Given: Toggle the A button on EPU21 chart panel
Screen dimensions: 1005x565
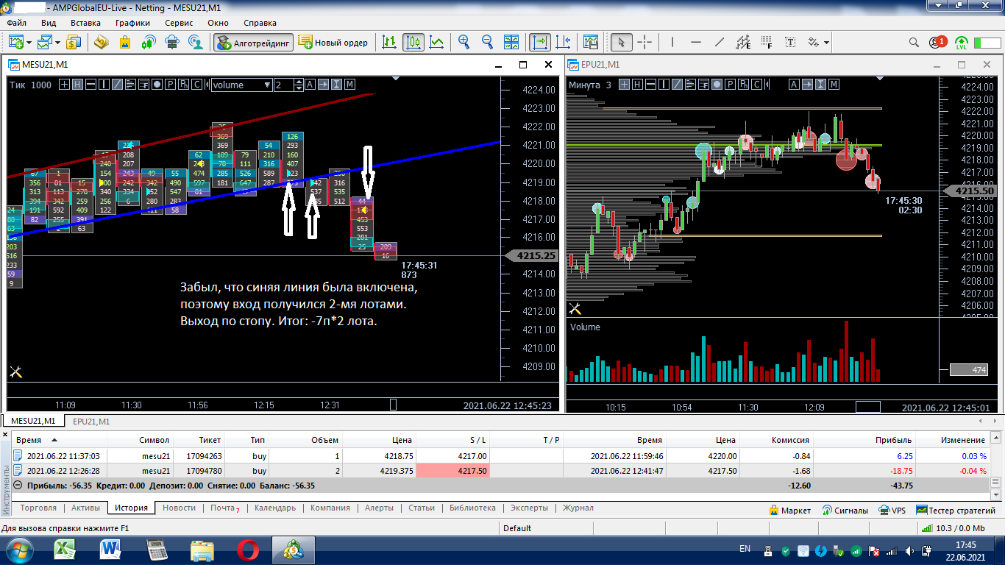Looking at the screenshot, I should [x=794, y=85].
